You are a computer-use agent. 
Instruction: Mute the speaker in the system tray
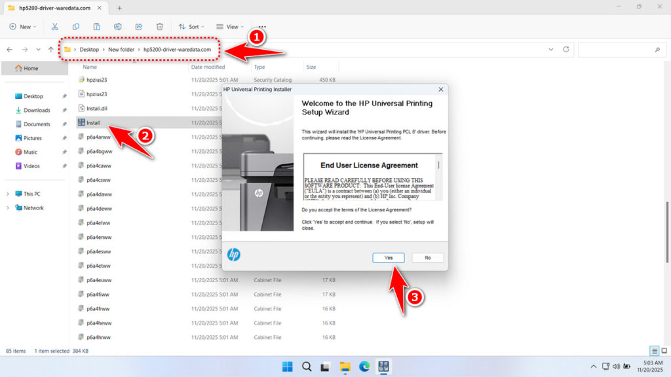[x=617, y=367]
